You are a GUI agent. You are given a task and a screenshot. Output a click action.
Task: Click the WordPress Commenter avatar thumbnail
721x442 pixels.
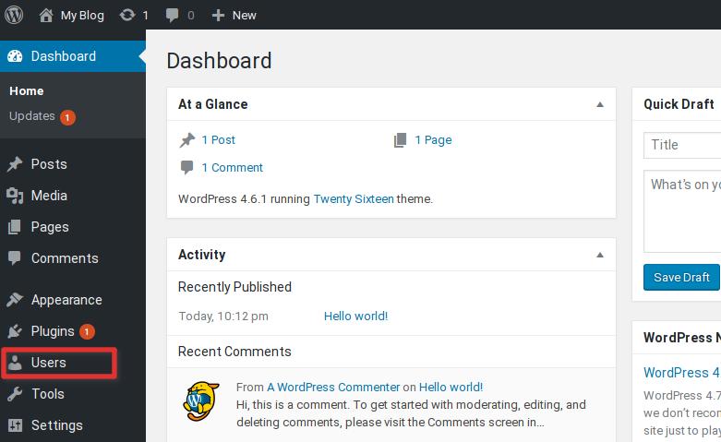click(x=200, y=400)
